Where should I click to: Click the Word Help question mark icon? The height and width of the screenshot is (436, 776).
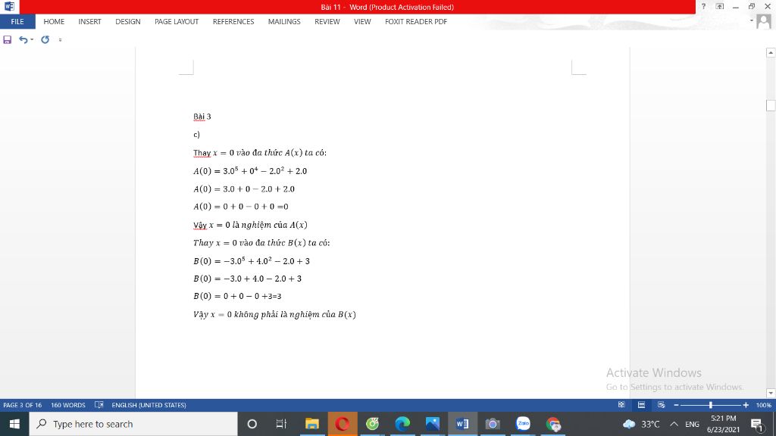pyautogui.click(x=703, y=6)
